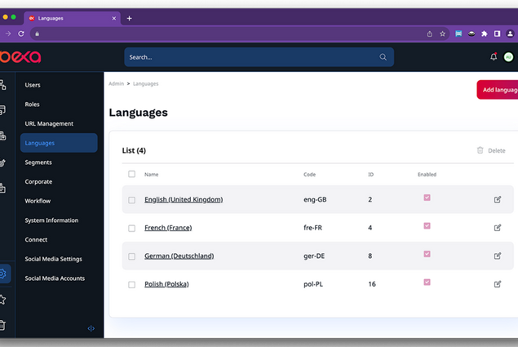Image resolution: width=518 pixels, height=347 pixels.
Task: Go to URL Management in sidebar
Action: point(49,123)
